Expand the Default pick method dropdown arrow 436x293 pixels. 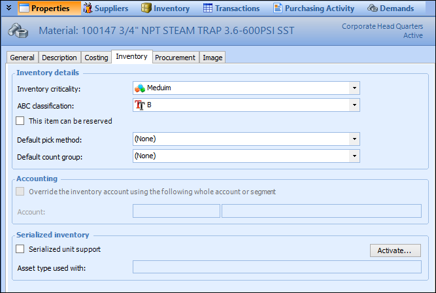click(x=354, y=139)
